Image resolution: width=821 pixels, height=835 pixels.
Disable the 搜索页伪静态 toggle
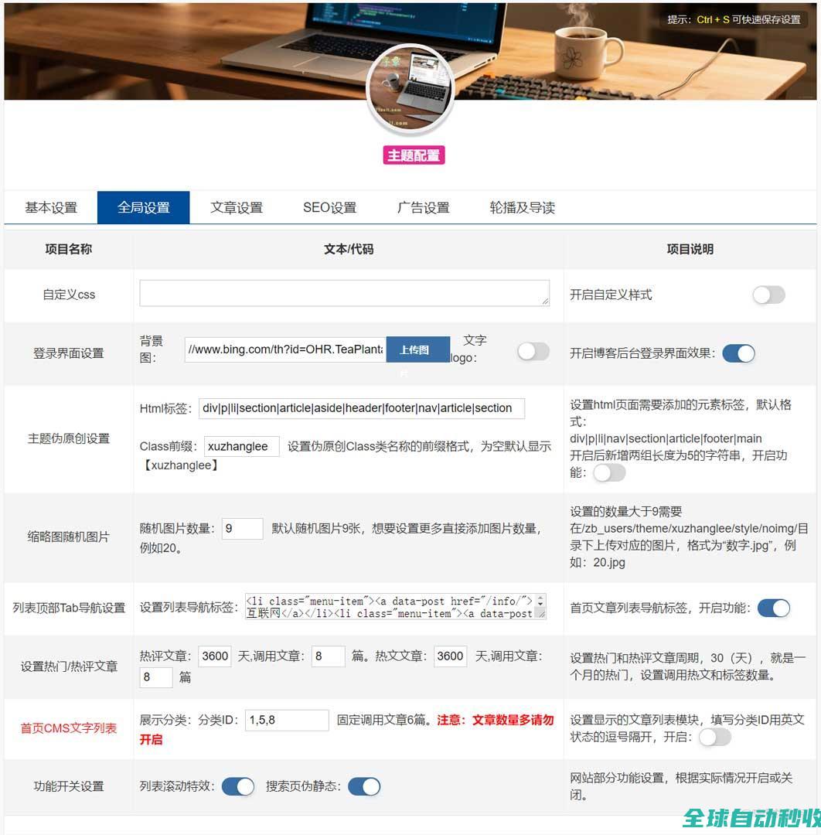click(364, 786)
